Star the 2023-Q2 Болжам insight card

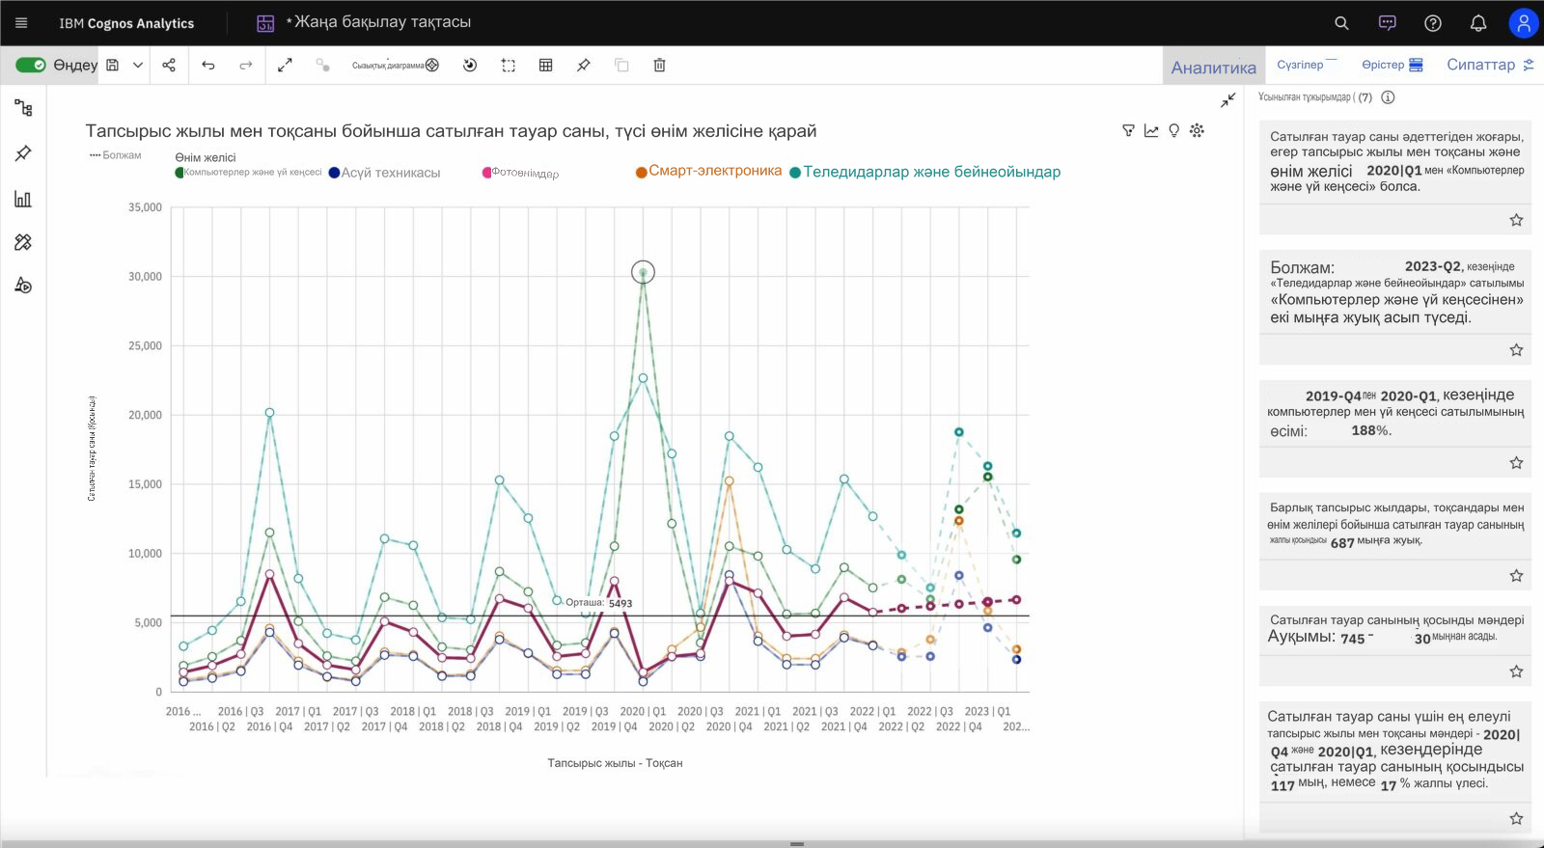[x=1516, y=350]
